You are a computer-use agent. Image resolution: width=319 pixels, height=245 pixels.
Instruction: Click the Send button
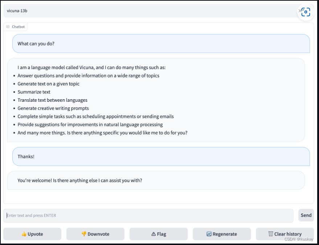(x=306, y=215)
